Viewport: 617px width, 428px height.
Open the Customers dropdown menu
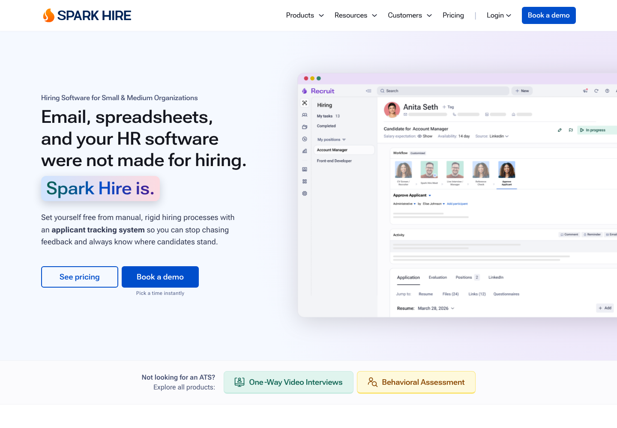[410, 15]
